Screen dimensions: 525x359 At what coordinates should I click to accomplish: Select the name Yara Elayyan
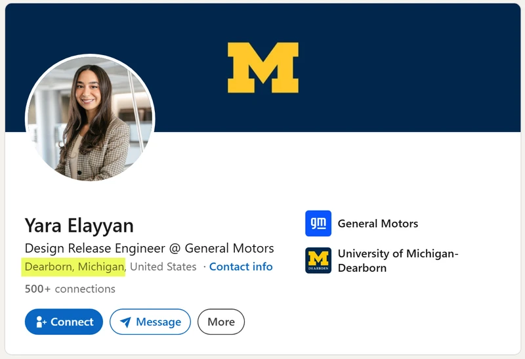(x=79, y=225)
